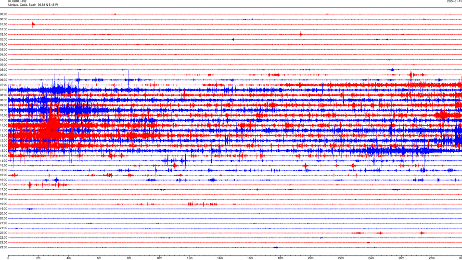
Task: Click the "00:30" time row label
Action: tap(3, 19)
